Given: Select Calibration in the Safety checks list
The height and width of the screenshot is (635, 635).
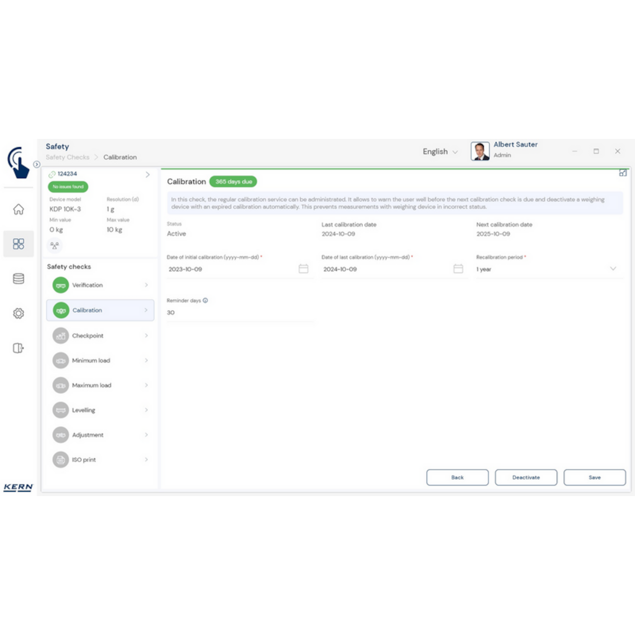Looking at the screenshot, I should tap(87, 310).
